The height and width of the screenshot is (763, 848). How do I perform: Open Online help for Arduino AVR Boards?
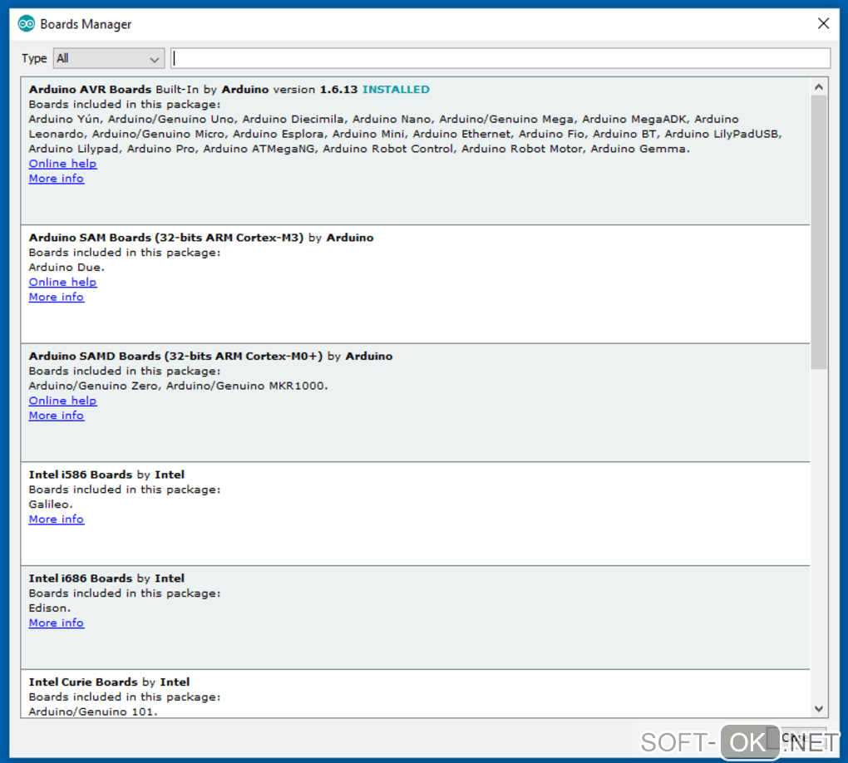coord(62,163)
